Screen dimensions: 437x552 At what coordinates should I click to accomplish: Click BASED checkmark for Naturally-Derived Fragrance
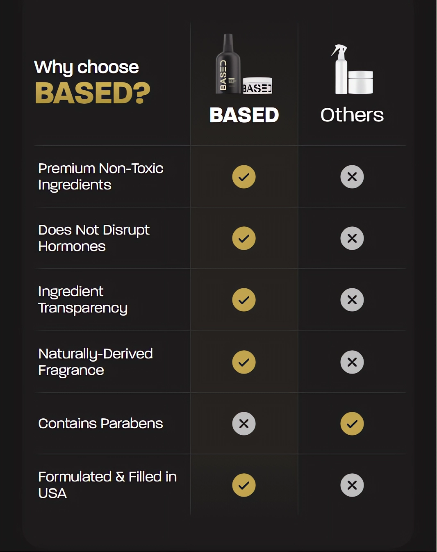pyautogui.click(x=244, y=362)
